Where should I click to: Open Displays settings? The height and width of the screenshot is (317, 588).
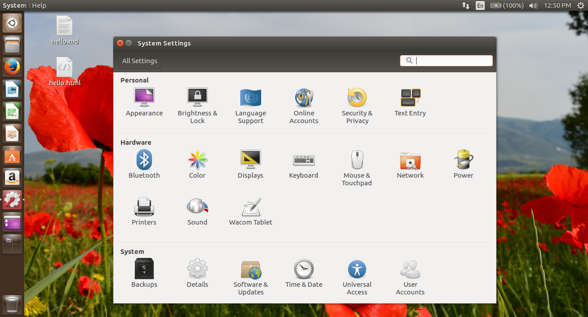(x=251, y=165)
